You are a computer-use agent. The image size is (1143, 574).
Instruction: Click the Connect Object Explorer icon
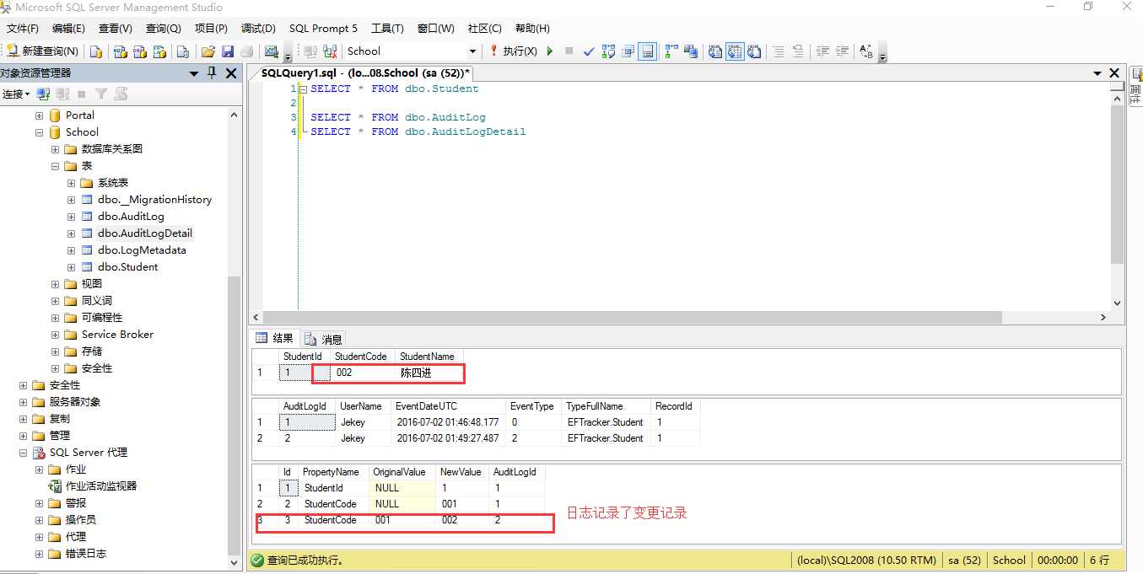(43, 94)
